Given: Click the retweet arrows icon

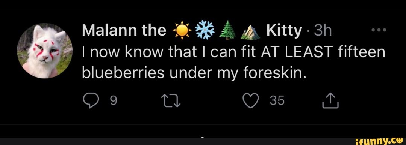Looking at the screenshot, I should pos(170,101).
